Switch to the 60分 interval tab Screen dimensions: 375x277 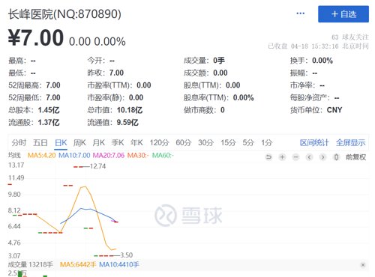184,143
